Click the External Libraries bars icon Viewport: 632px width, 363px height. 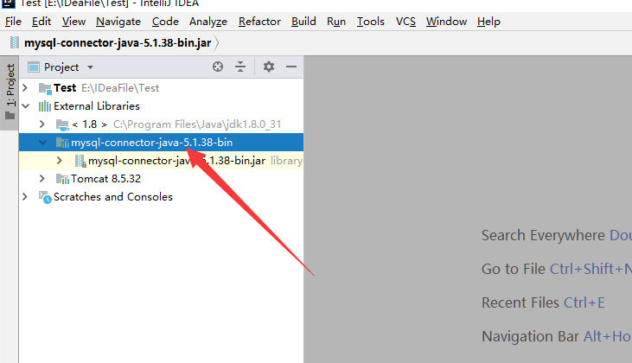(x=45, y=106)
